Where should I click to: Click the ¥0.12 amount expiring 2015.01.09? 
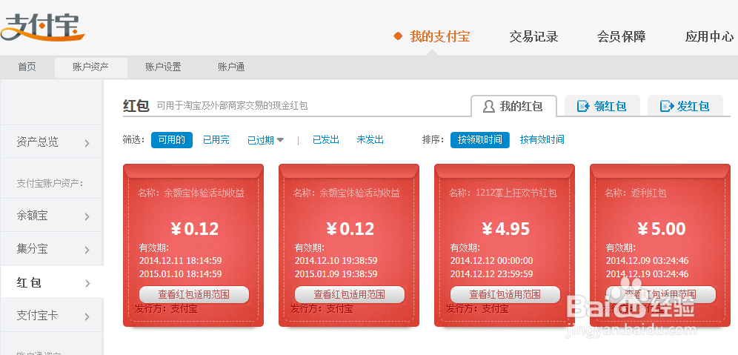pos(350,229)
